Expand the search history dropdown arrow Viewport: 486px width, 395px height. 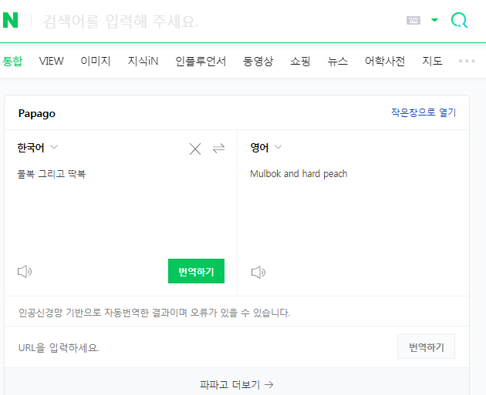434,20
